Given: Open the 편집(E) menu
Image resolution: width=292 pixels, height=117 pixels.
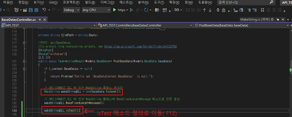Looking at the screenshot, I should pyautogui.click(x=23, y=3).
